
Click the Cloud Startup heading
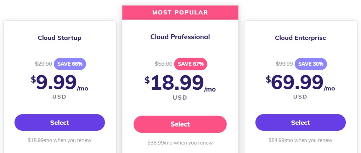(60, 38)
